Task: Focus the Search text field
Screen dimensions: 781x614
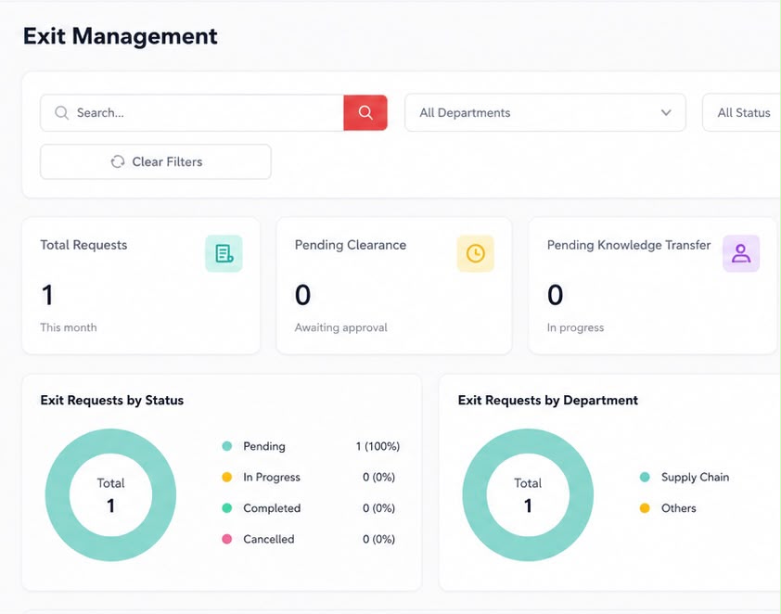Action: click(x=192, y=112)
